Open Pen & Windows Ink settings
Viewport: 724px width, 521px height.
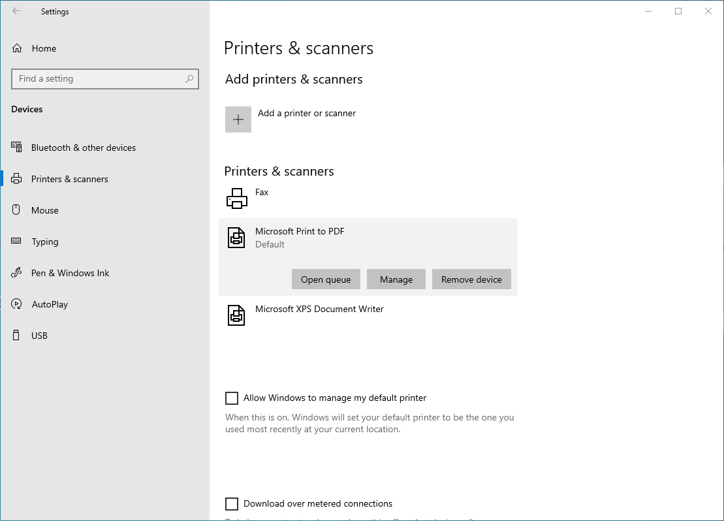tap(71, 273)
